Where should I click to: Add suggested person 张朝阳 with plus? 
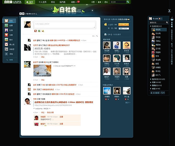tap(106, 99)
